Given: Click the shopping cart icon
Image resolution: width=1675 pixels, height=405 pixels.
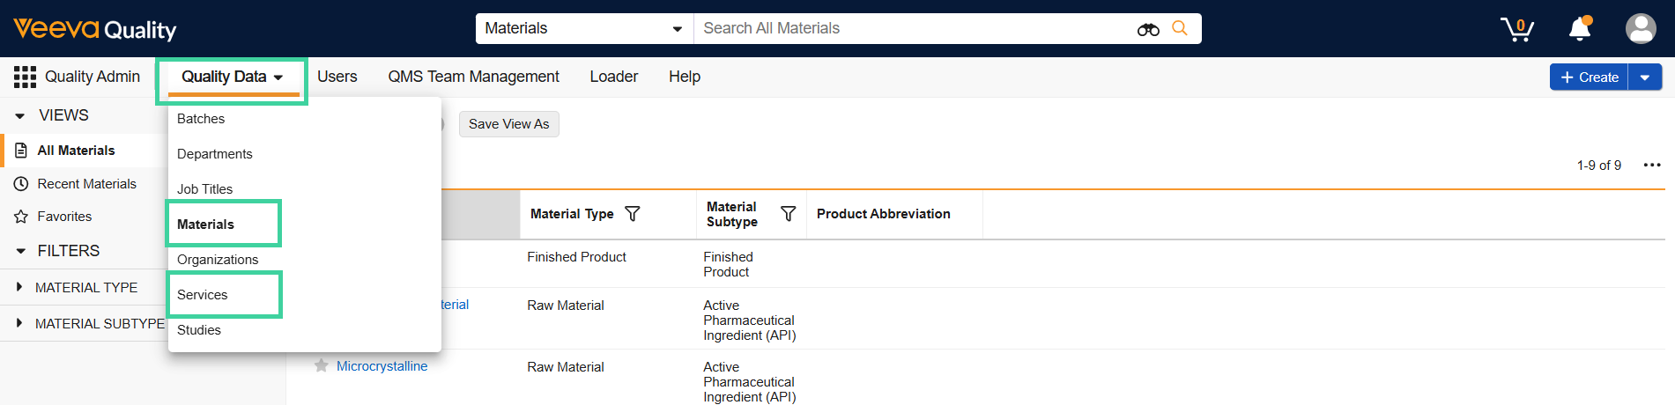Looking at the screenshot, I should (1517, 29).
